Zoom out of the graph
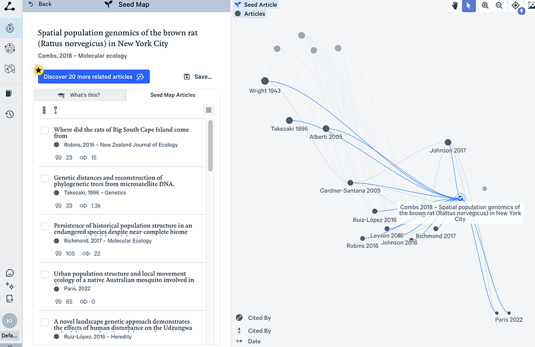Screen dimensions: 535x347 tap(499, 5)
